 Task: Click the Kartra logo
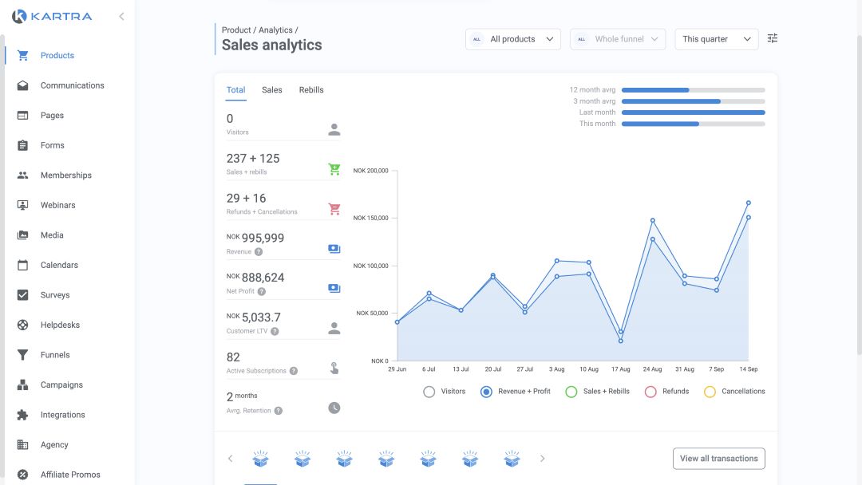tap(52, 16)
